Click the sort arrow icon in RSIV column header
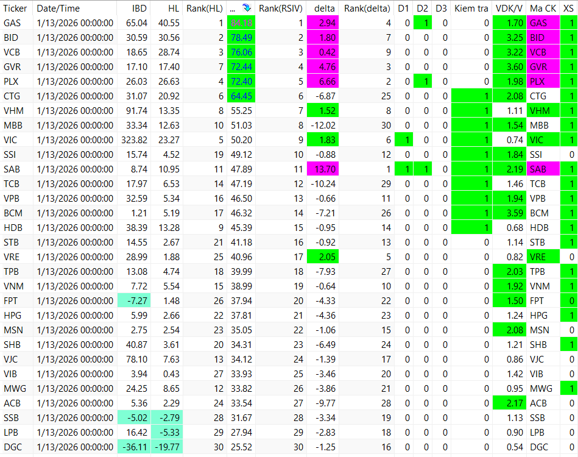 tap(247, 8)
